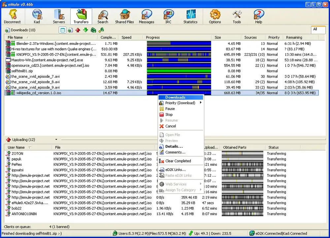Select Cancel in the context menu
The image size is (330, 238).
coord(171,126)
